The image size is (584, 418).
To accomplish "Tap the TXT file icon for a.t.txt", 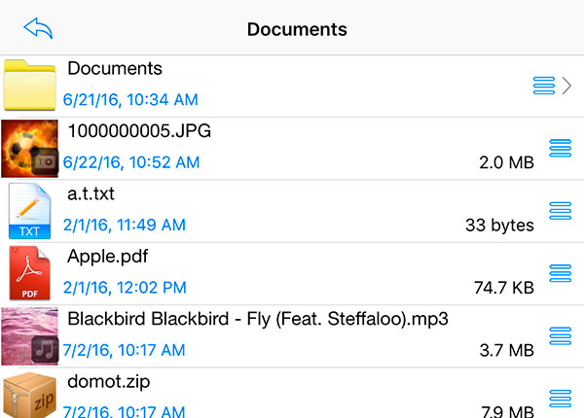I will click(x=29, y=211).
